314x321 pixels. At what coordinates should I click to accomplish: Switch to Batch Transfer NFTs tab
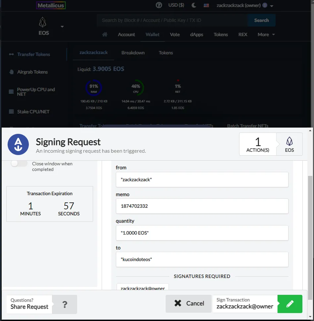coord(248,125)
